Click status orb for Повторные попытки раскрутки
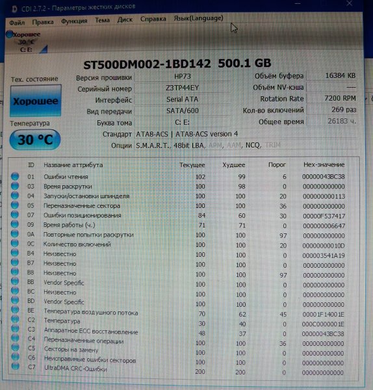 click(15, 234)
